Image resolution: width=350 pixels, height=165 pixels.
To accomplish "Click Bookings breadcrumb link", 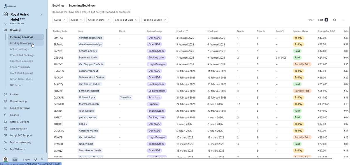I will click(x=58, y=6).
